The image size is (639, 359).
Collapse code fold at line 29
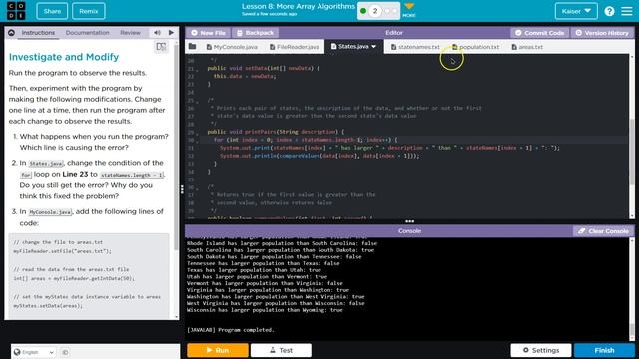coord(198,133)
